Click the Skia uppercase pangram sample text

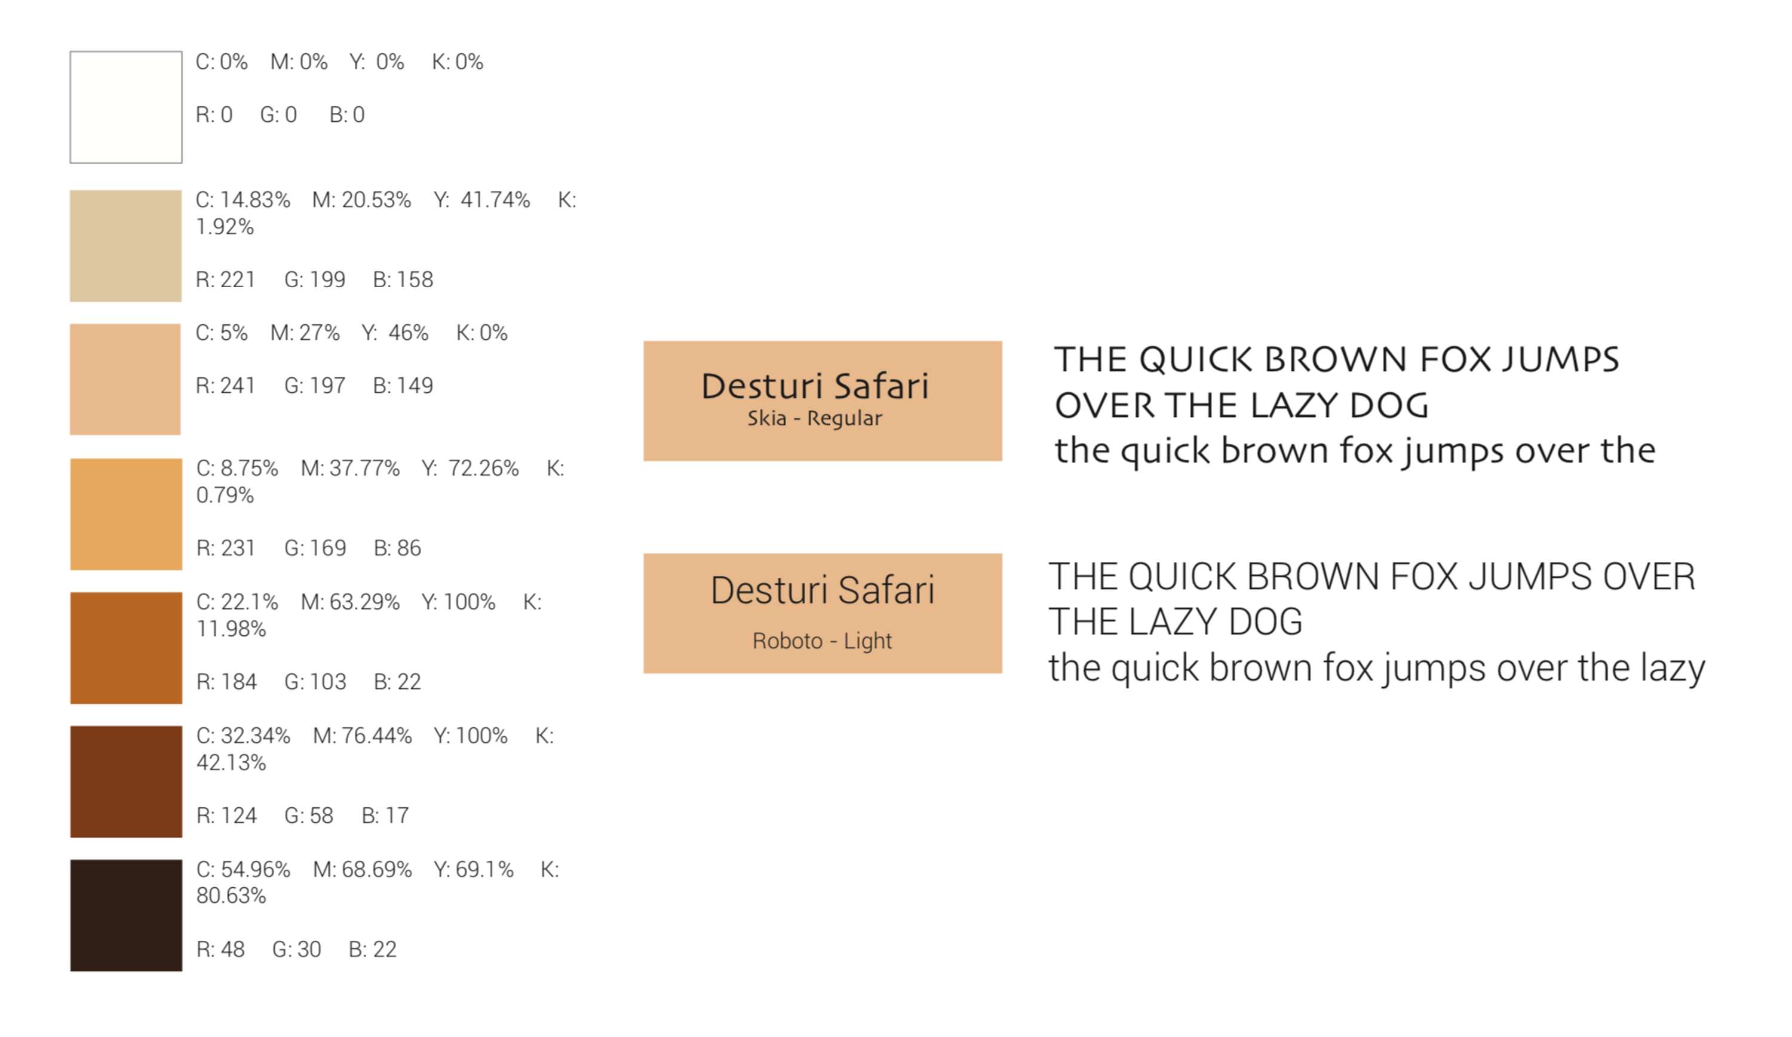[x=1337, y=383]
